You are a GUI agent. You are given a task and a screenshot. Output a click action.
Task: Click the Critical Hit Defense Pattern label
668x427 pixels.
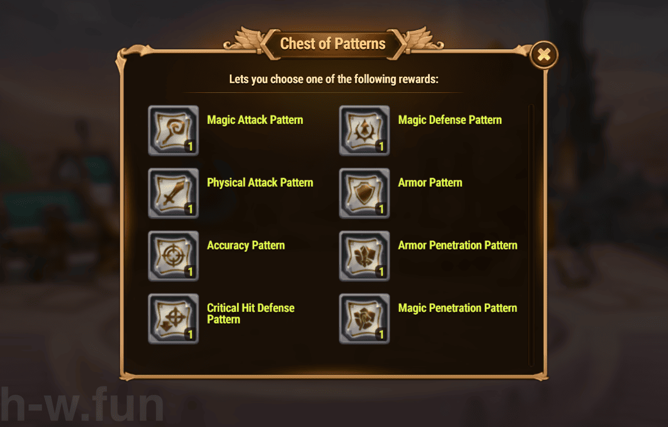point(250,314)
